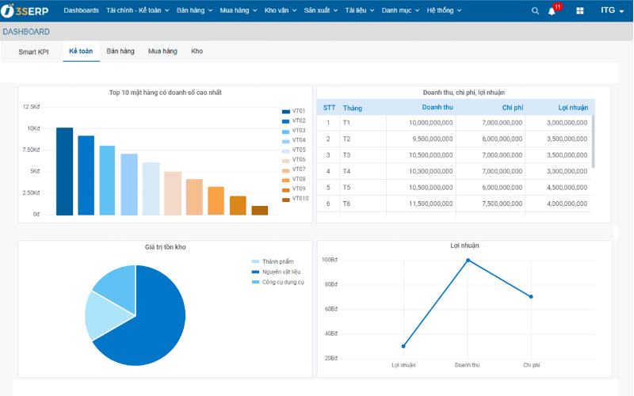Click the Doanh thu peak point on line chart

tap(468, 261)
